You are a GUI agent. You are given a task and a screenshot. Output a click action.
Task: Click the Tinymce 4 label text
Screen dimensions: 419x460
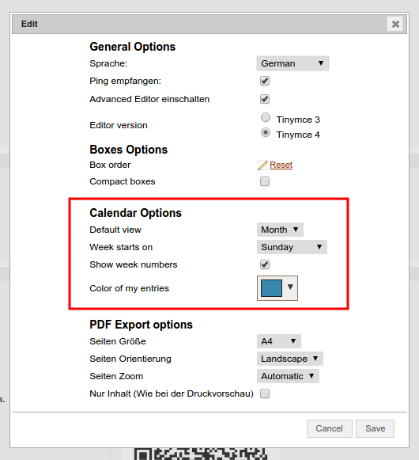pos(298,135)
